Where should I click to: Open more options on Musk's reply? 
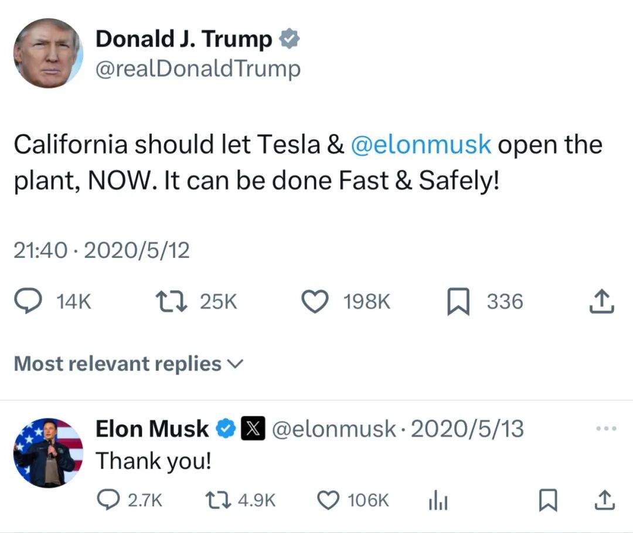click(x=607, y=428)
